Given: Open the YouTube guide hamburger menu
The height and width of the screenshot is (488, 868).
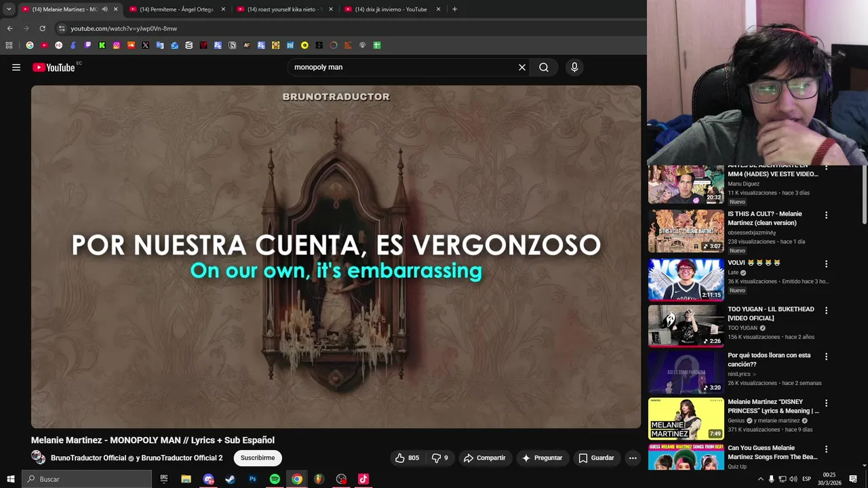Looking at the screenshot, I should (x=16, y=67).
